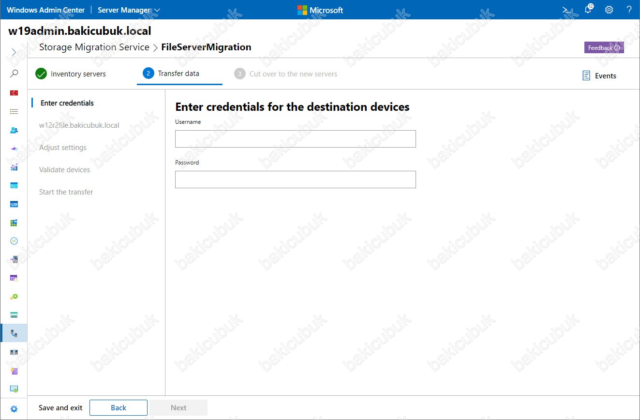Open the Network tool icon

[14, 149]
